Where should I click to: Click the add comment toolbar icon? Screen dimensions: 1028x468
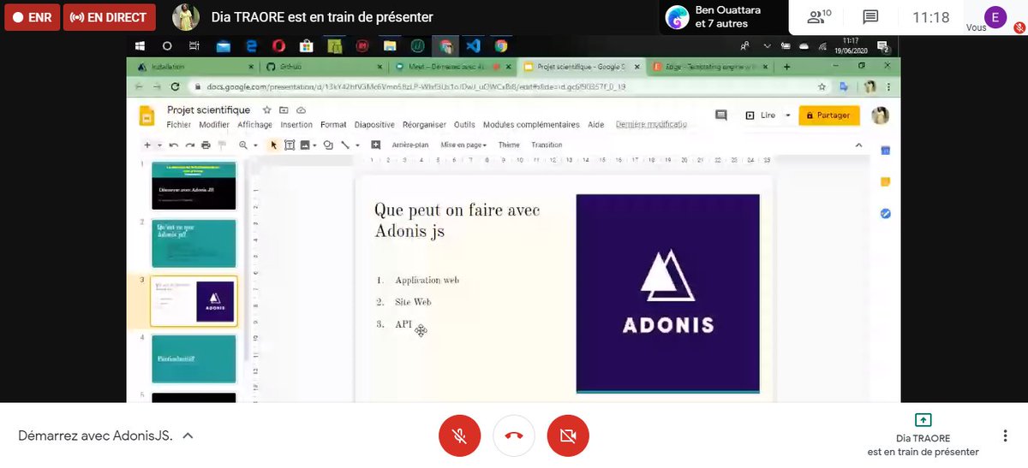click(x=375, y=145)
